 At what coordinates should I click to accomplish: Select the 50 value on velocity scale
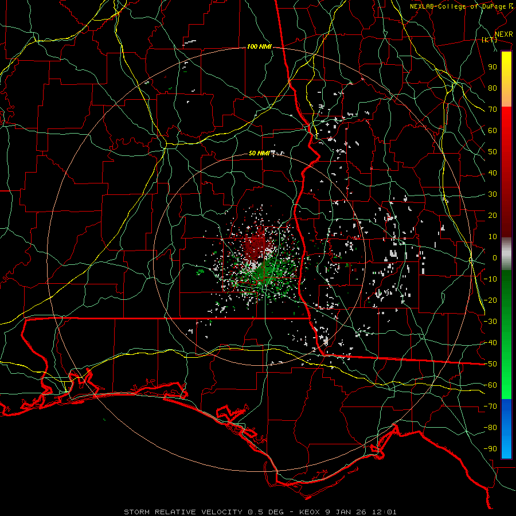click(x=492, y=152)
